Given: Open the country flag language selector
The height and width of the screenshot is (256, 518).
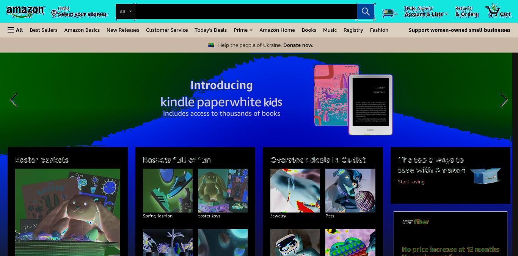Looking at the screenshot, I should 389,13.
